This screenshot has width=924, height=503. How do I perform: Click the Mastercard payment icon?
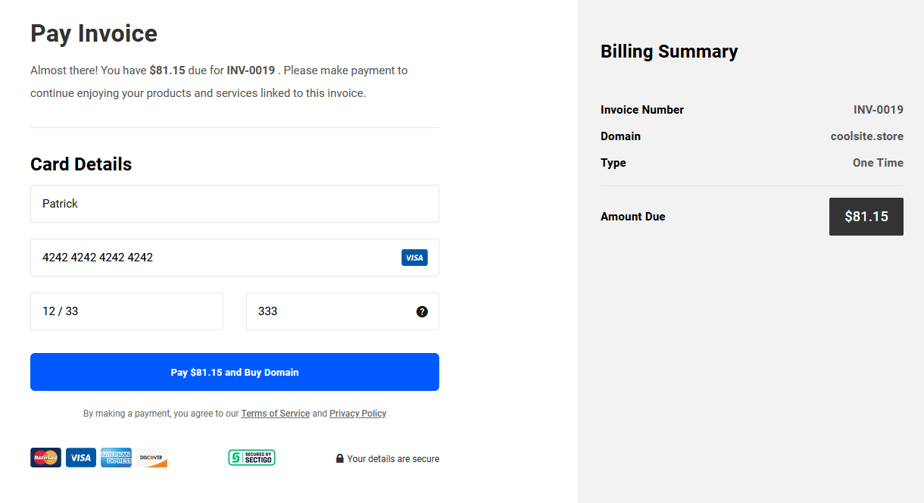[45, 458]
